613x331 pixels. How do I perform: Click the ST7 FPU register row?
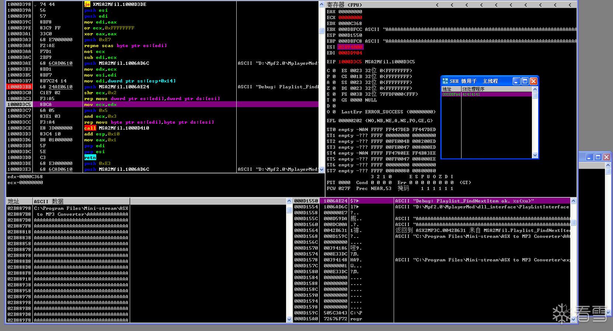[x=381, y=171]
